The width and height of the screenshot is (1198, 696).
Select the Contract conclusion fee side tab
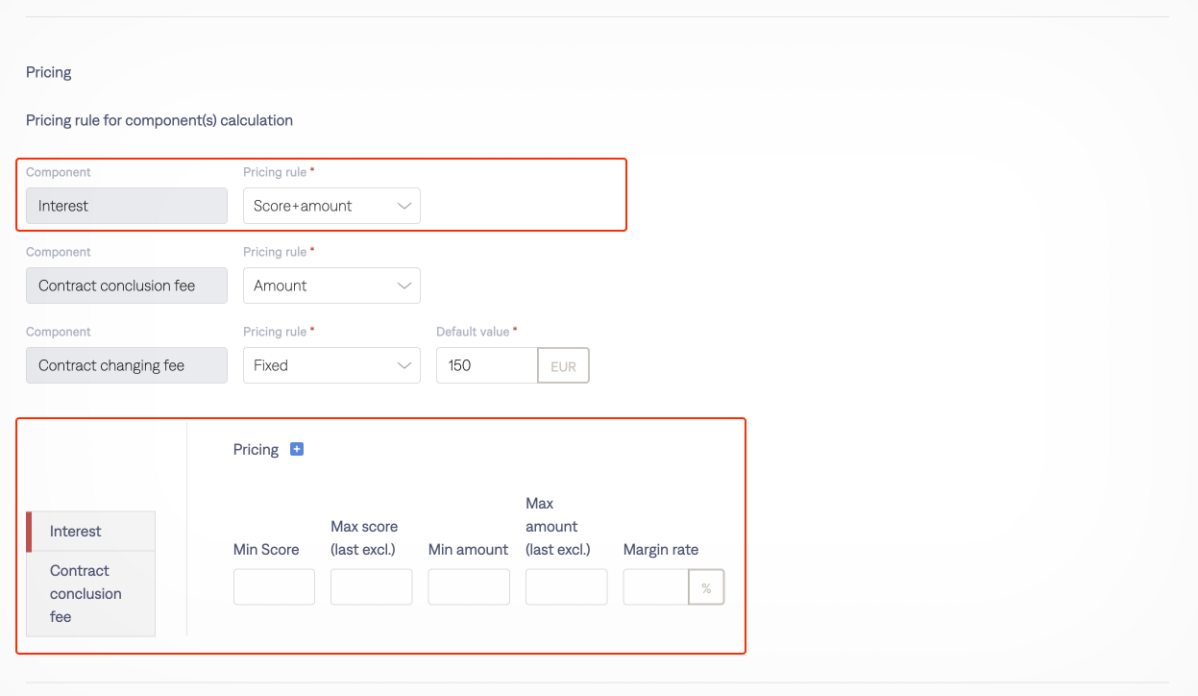point(91,593)
